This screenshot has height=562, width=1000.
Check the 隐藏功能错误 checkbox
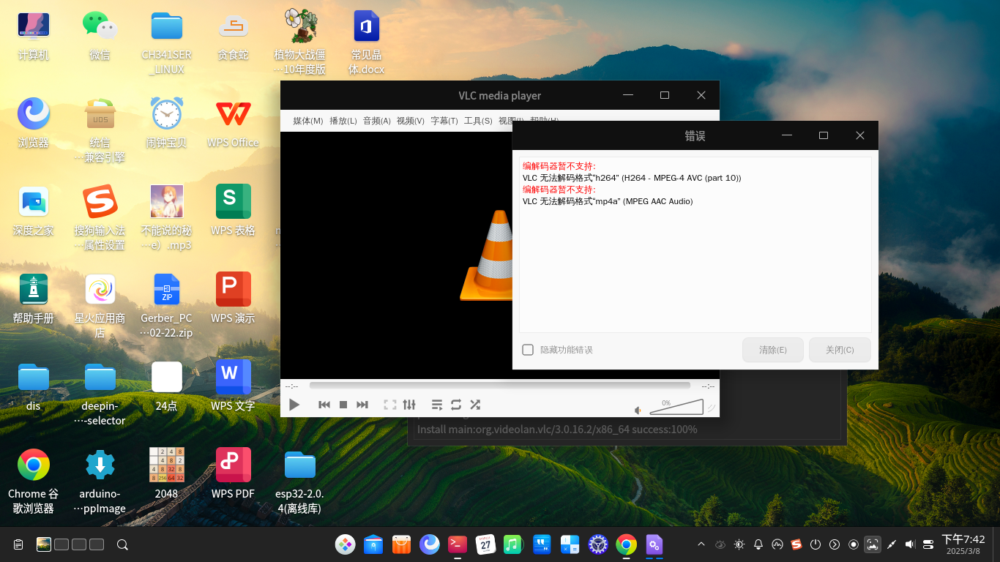click(x=528, y=350)
